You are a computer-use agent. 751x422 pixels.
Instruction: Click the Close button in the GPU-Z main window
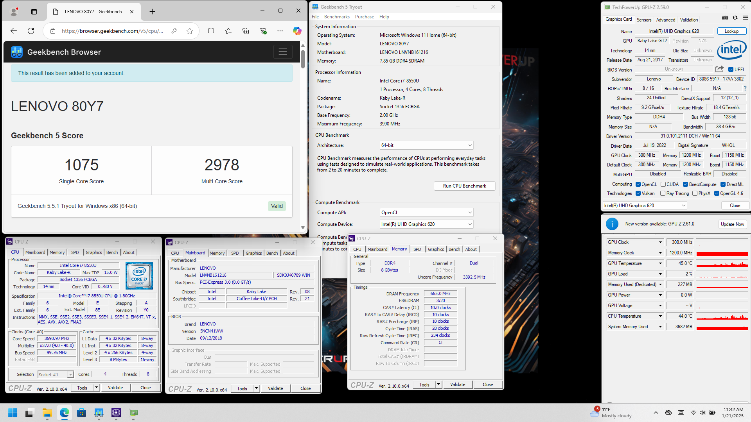pos(735,206)
